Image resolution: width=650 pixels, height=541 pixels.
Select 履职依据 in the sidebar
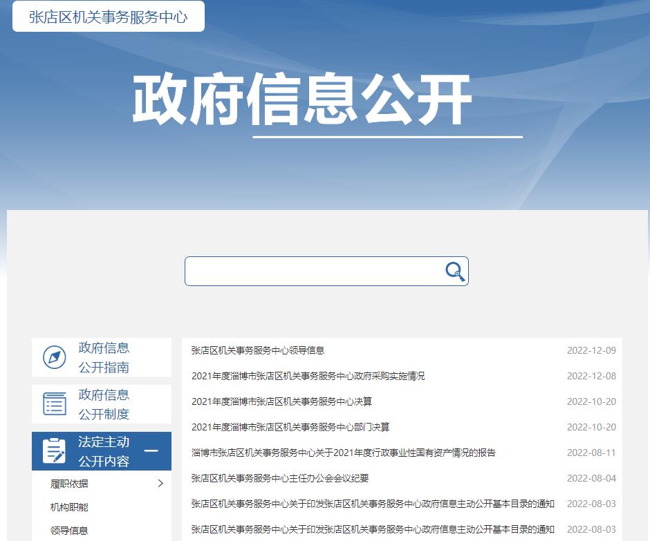click(x=69, y=484)
